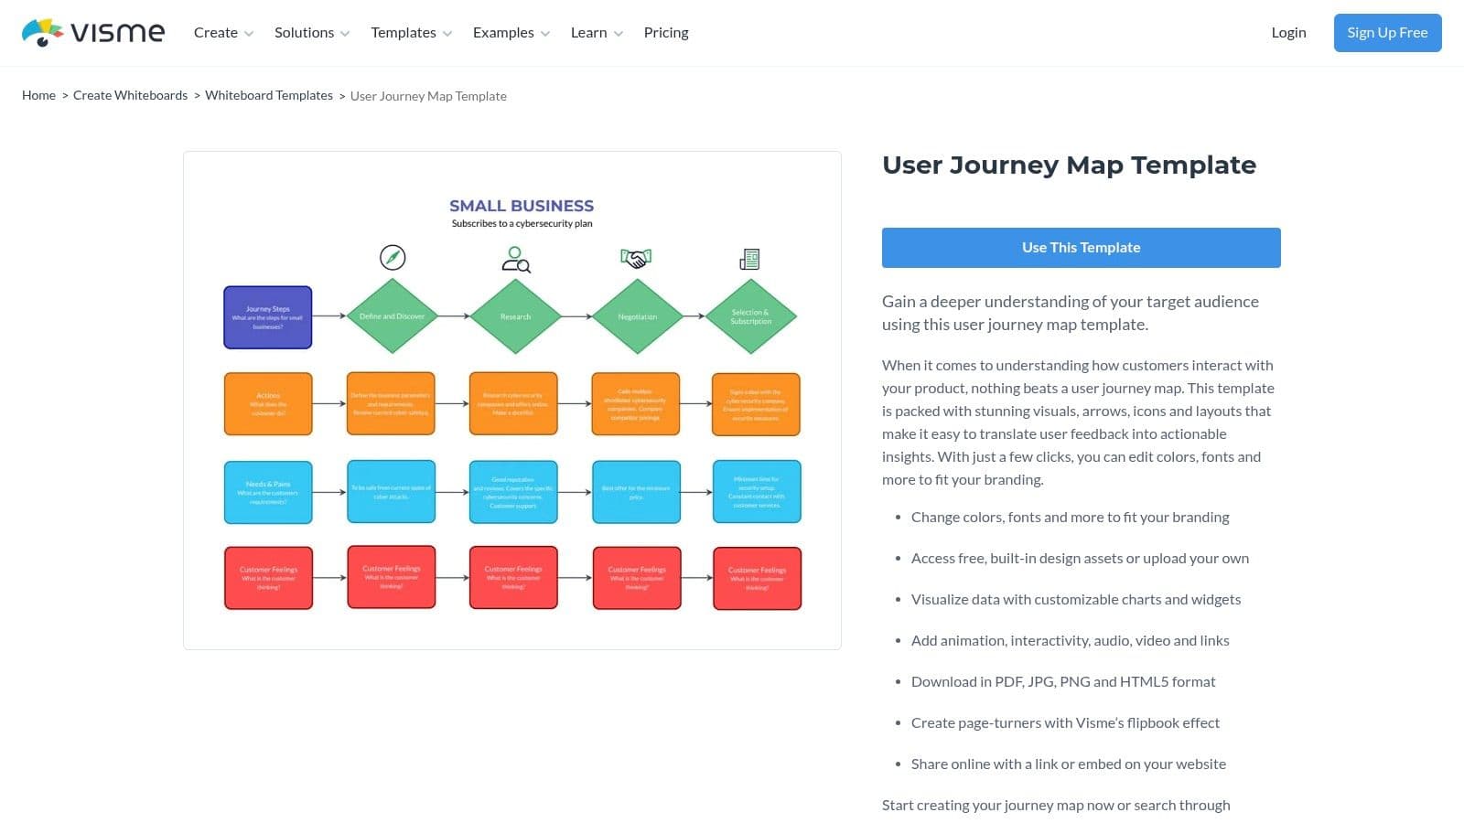Go to the Pricing page

click(666, 33)
